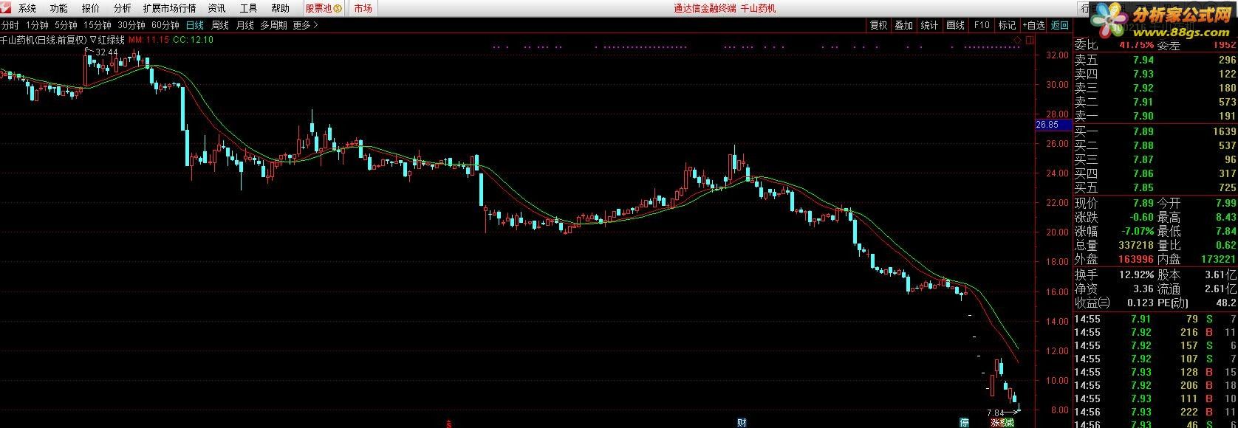Image resolution: width=1238 pixels, height=428 pixels.
Task: Click the 内盘 value 173221
Action: [1219, 260]
